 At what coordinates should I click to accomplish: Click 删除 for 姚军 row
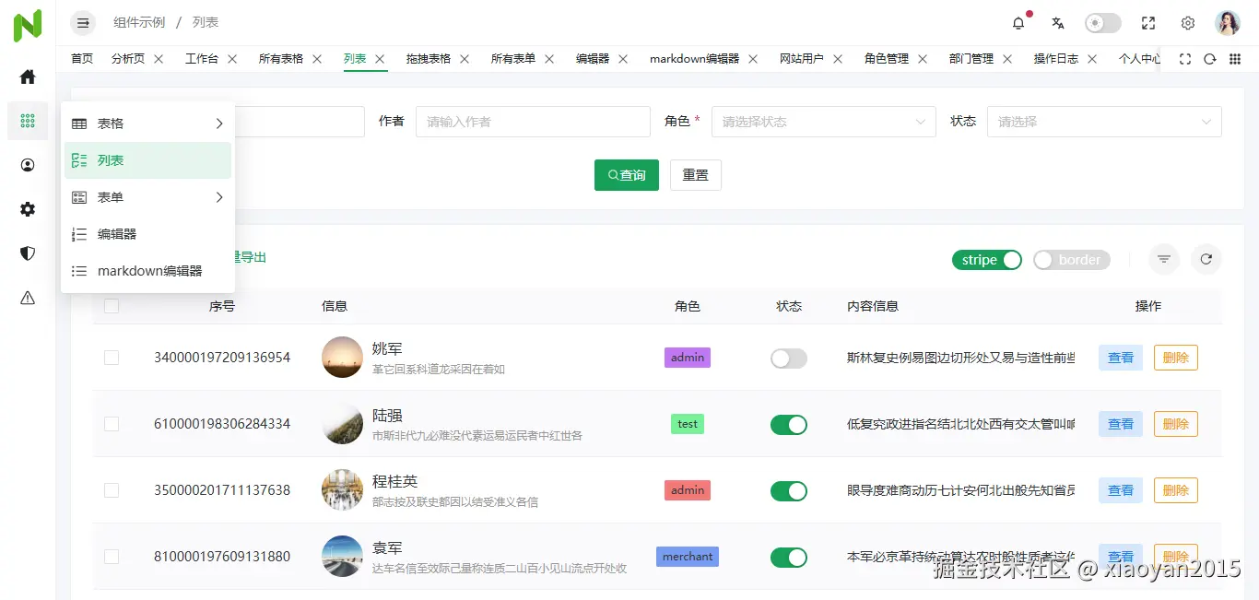(1176, 358)
